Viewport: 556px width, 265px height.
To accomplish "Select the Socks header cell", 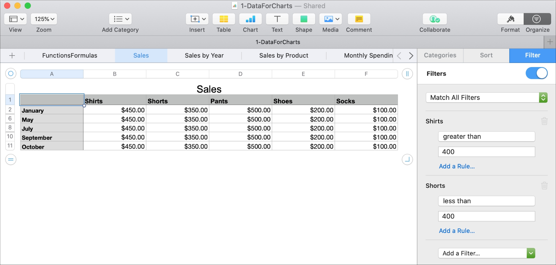I will 366,100.
